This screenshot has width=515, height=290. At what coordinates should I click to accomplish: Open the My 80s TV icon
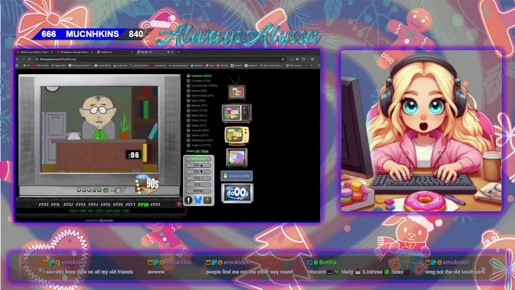(237, 157)
